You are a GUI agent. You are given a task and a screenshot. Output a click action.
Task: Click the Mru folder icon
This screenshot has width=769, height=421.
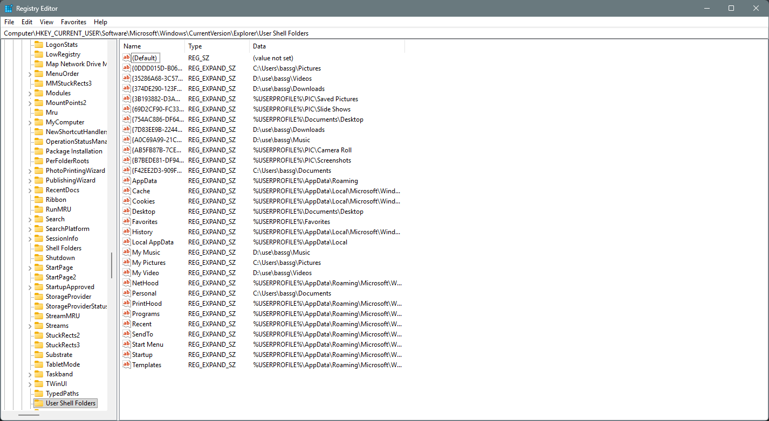point(39,113)
